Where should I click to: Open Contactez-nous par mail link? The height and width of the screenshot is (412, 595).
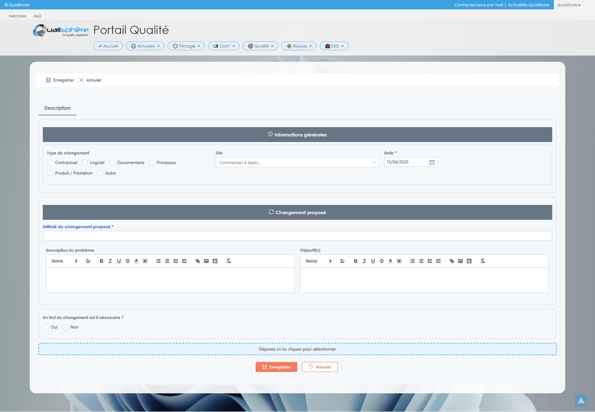[479, 5]
